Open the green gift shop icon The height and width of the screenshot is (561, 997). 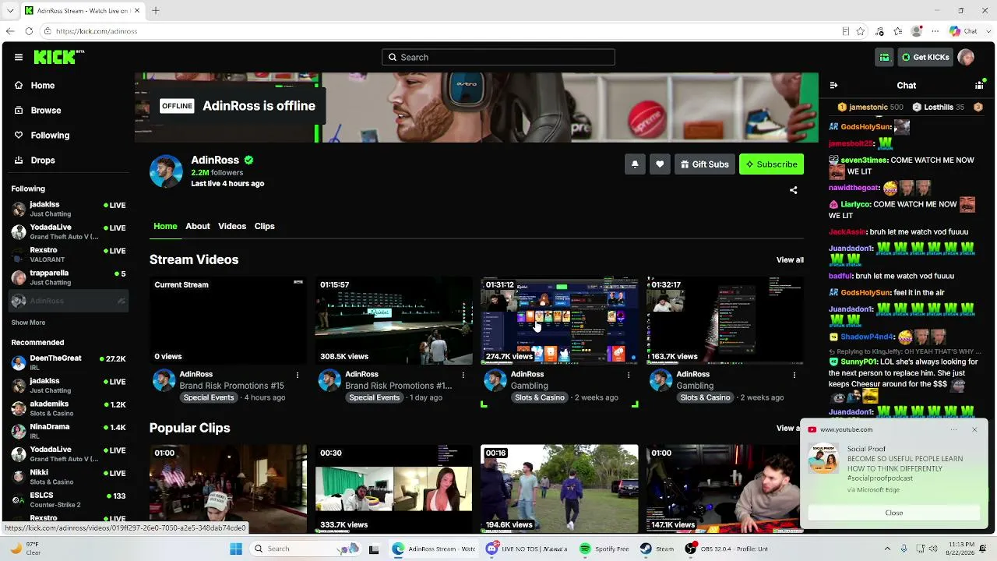coord(885,57)
